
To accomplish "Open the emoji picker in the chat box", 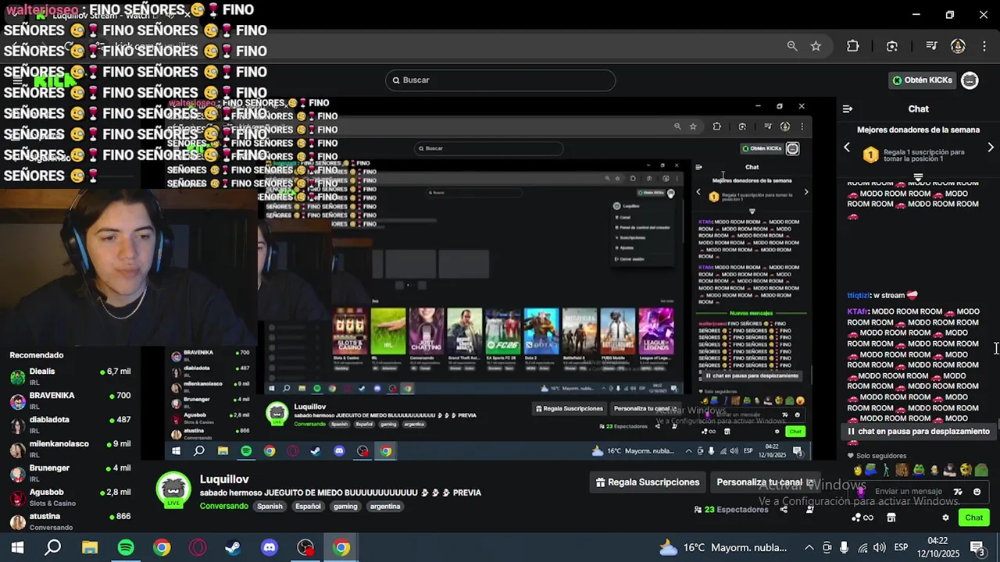I will (977, 492).
